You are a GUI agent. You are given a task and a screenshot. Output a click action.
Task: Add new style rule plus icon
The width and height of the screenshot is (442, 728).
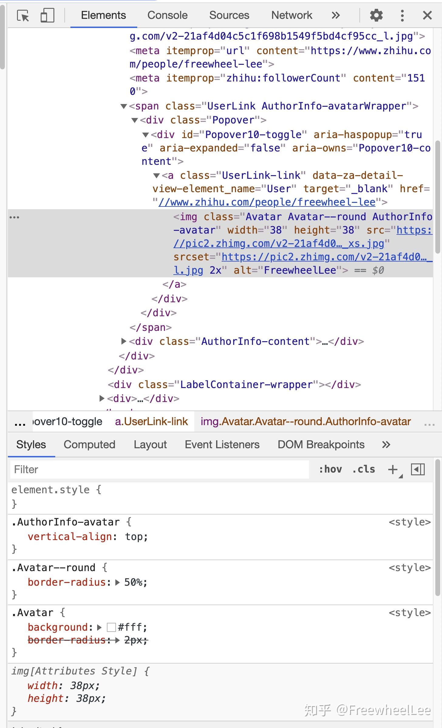click(393, 470)
